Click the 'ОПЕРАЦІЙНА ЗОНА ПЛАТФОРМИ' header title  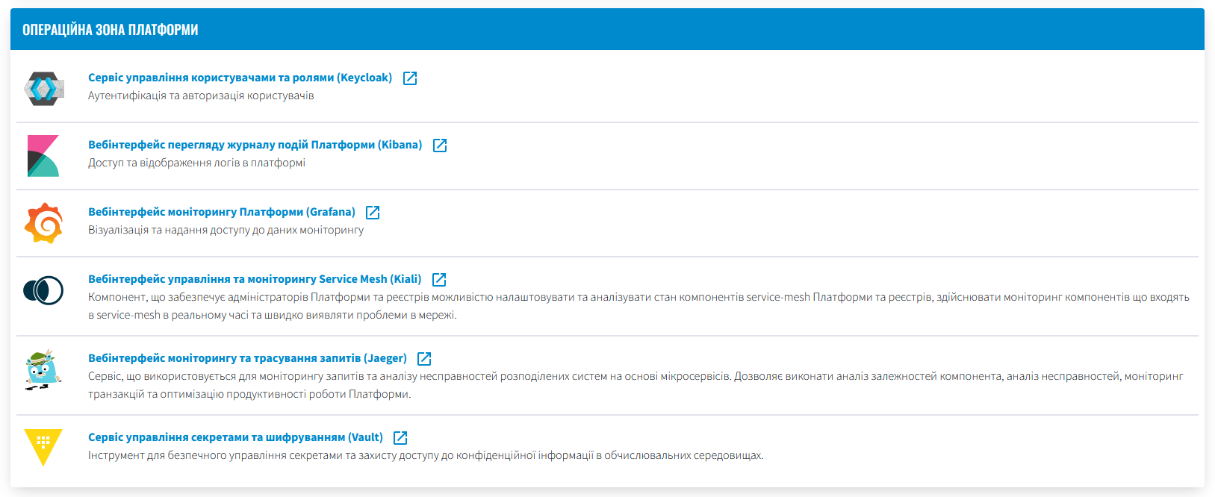[111, 30]
